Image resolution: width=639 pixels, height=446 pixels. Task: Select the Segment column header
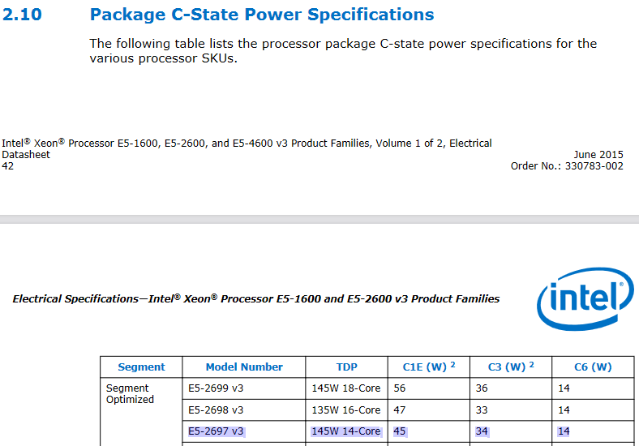pyautogui.click(x=141, y=367)
